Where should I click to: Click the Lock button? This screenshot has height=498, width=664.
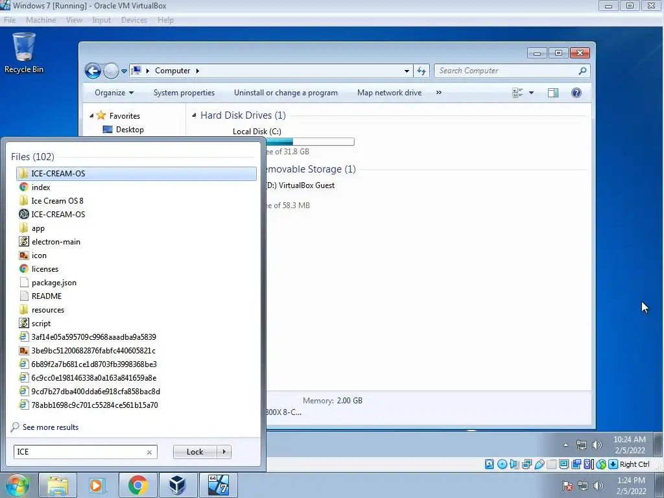tap(195, 452)
